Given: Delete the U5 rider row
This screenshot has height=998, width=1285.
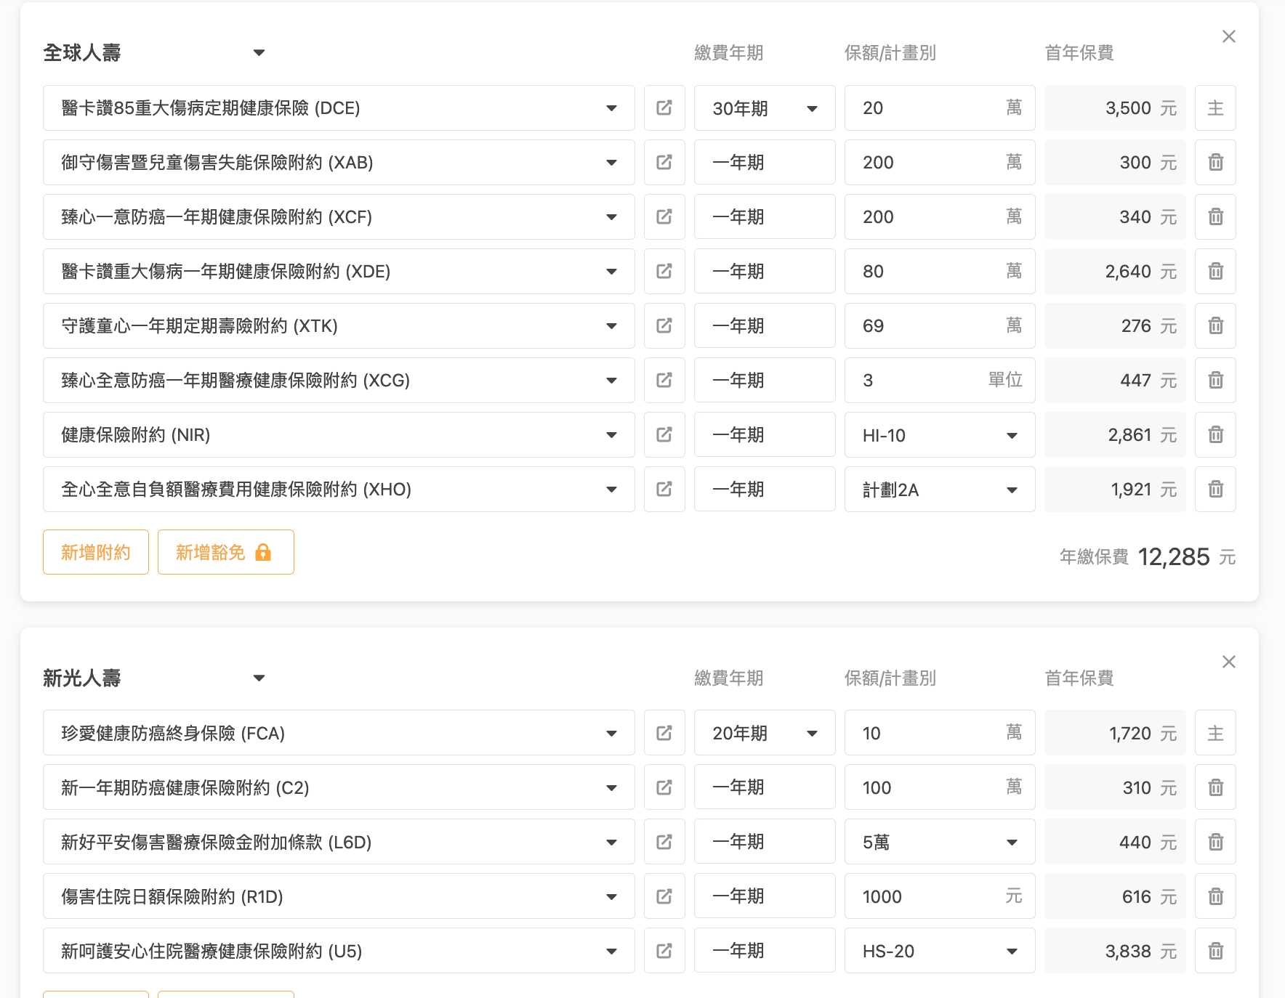Looking at the screenshot, I should (x=1216, y=952).
